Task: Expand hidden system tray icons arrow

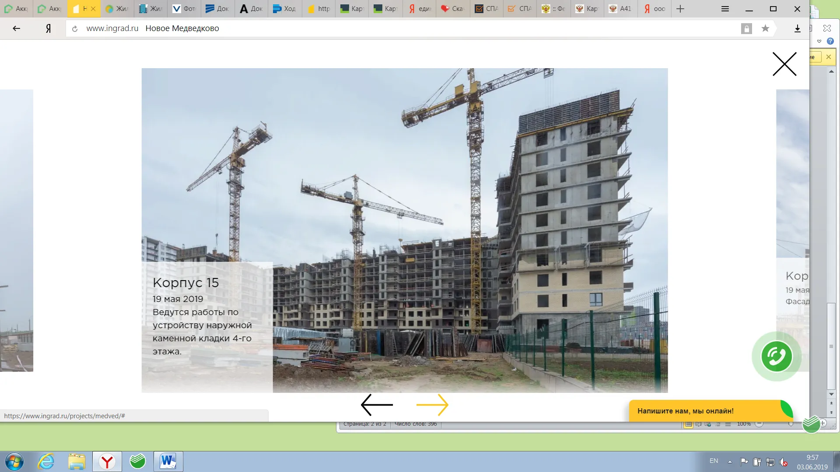Action: (x=730, y=462)
